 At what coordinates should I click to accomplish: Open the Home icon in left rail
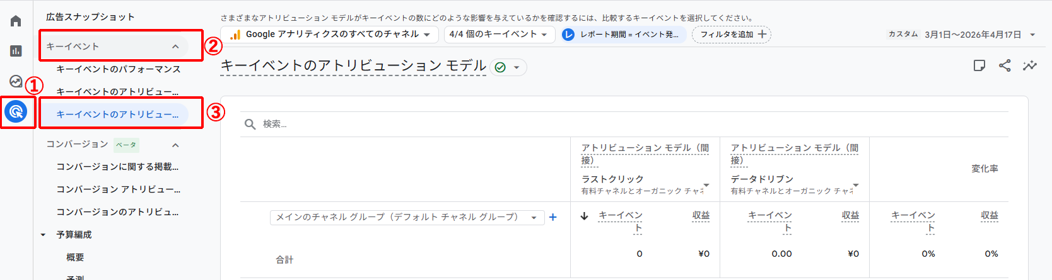[16, 21]
